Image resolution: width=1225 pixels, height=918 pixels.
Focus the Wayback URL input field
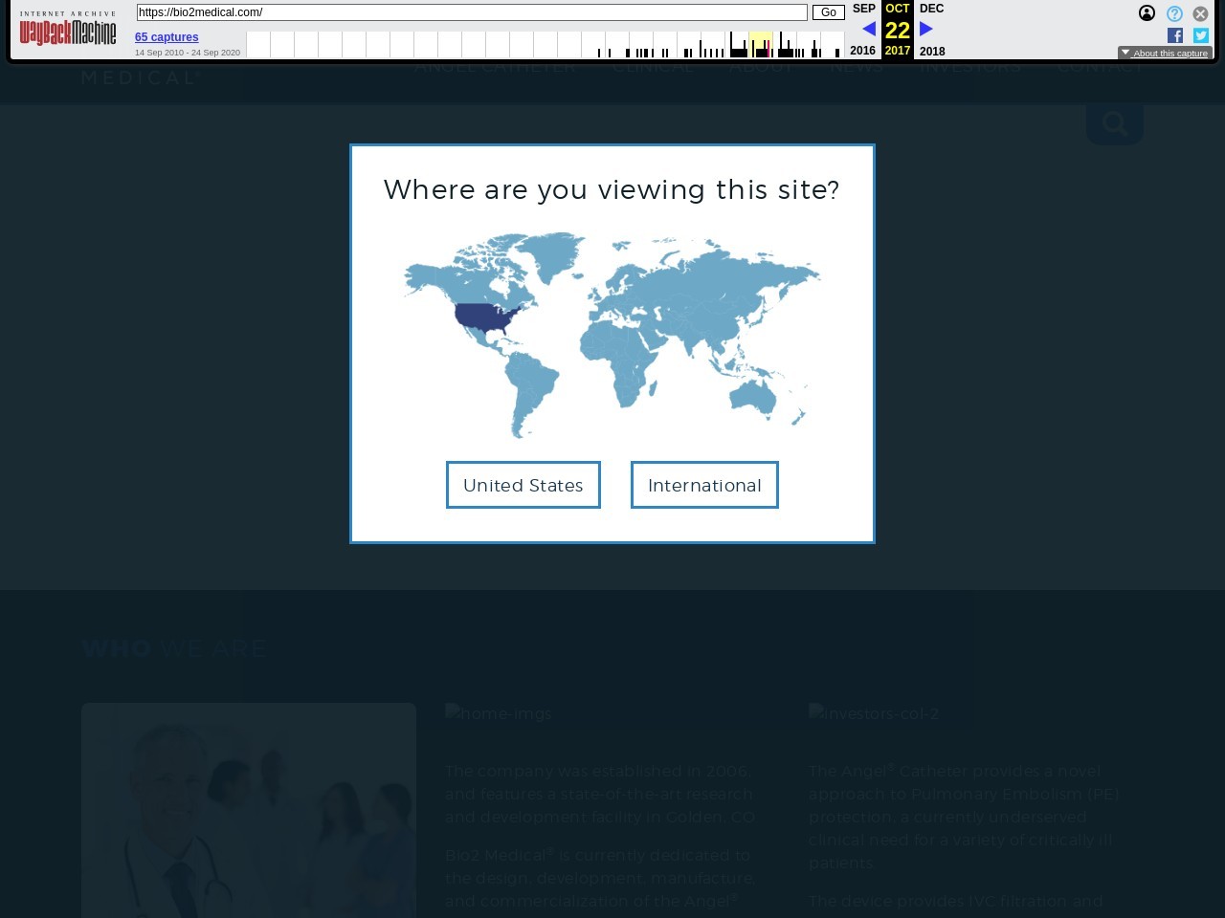[x=472, y=12]
